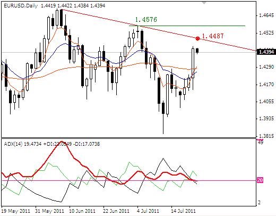Viewport: 276px width, 216px height.
Task: Click the ADX(14) indicator label
Action: coord(13,144)
